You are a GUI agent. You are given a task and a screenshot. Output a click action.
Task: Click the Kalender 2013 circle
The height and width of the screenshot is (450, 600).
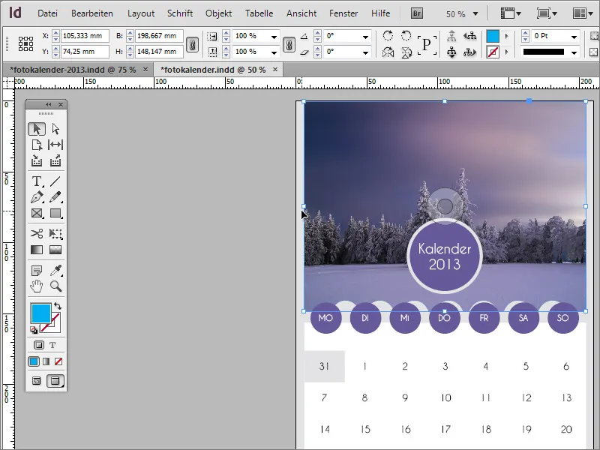click(444, 256)
